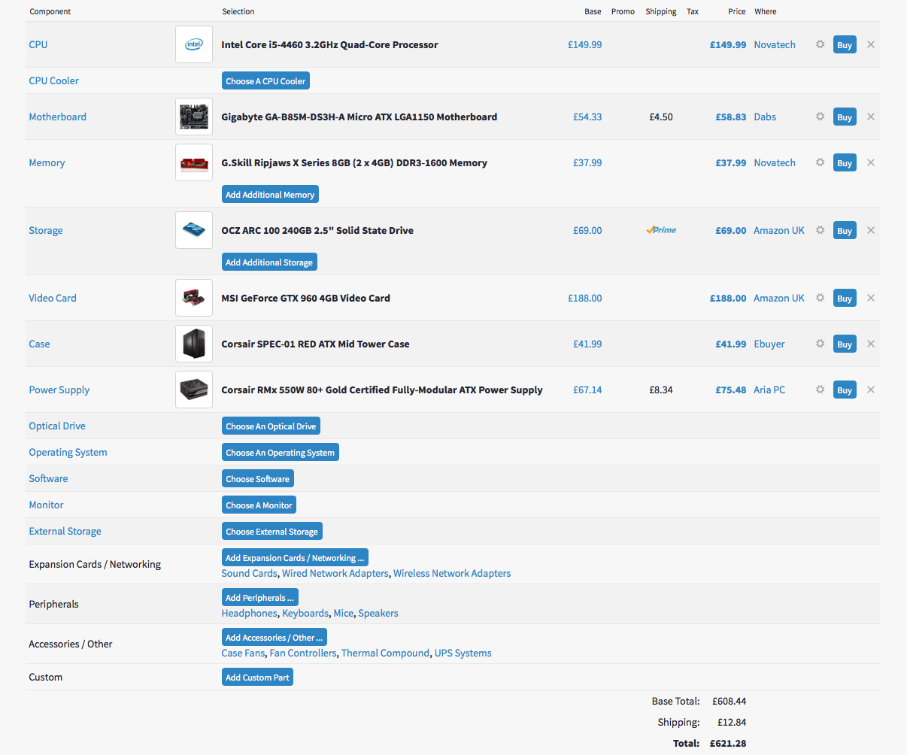Remove the Case with its X icon
This screenshot has width=907, height=755.
click(x=871, y=344)
